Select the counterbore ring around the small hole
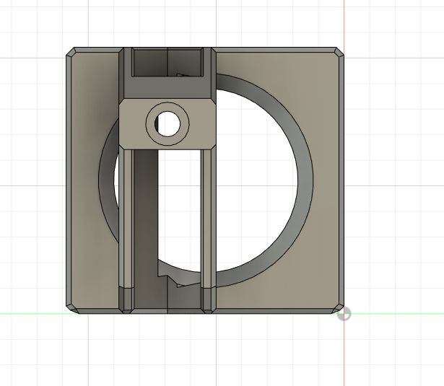 (x=167, y=124)
